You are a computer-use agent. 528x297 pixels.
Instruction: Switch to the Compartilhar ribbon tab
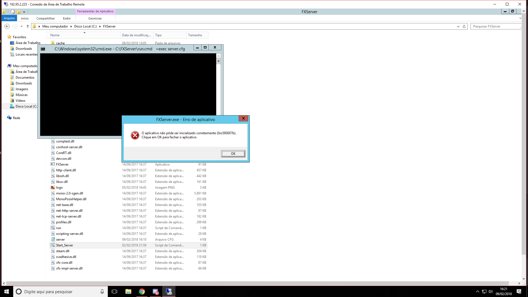tap(45, 18)
